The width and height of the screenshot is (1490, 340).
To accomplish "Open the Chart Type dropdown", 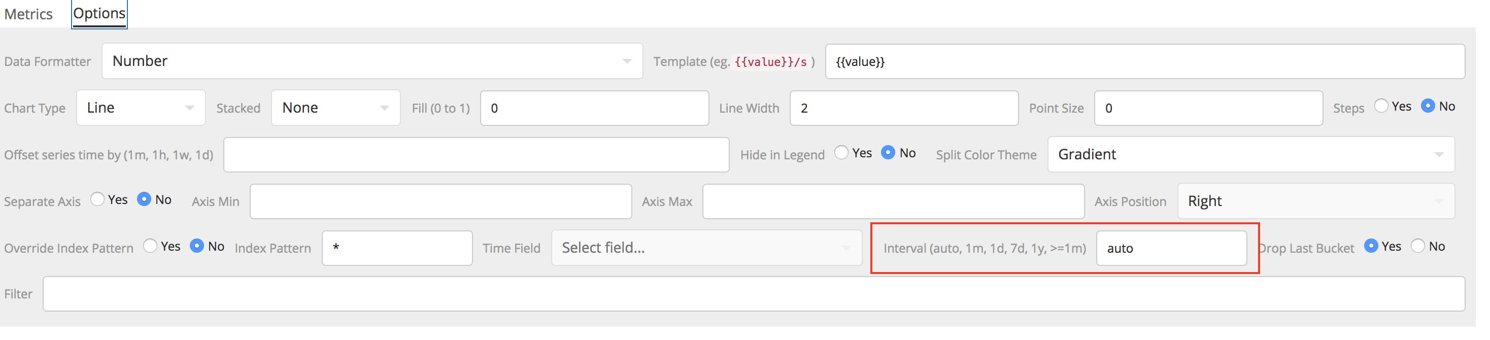I will point(141,108).
